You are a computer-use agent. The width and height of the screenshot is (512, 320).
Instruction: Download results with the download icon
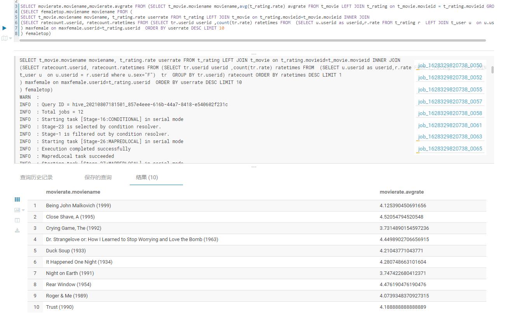click(17, 230)
